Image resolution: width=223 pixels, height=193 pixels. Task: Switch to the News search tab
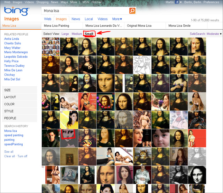[76, 19]
